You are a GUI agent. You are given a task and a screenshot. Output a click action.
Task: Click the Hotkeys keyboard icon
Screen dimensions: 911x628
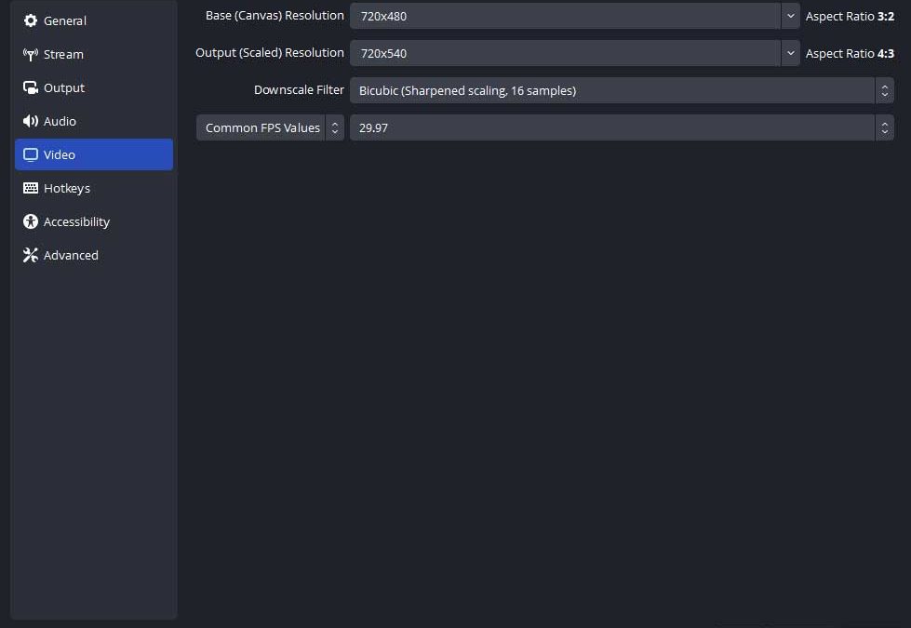30,188
